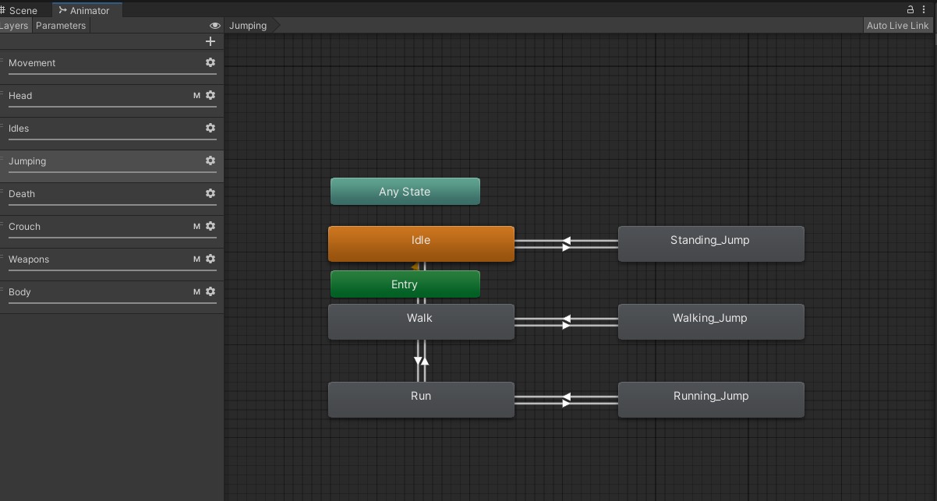This screenshot has width=937, height=501.
Task: Toggle the eye visibility icon for parameters panel
Action: 215,26
